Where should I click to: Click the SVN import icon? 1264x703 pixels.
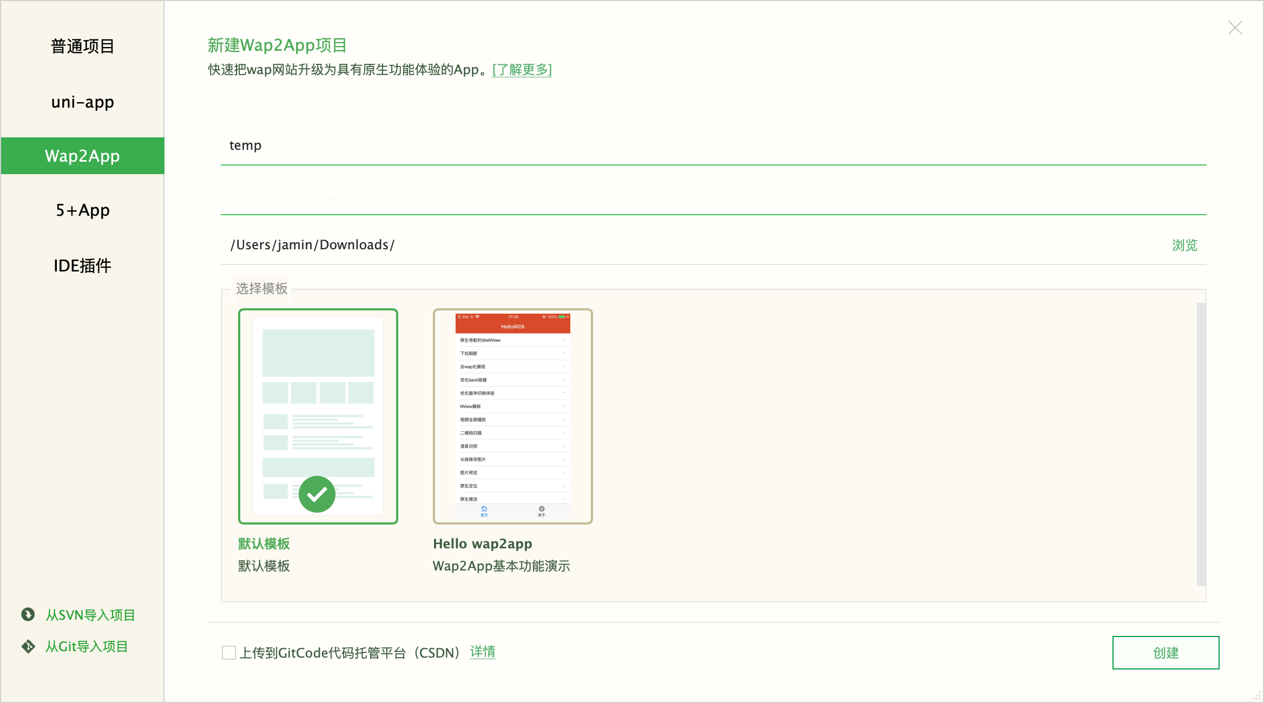(x=28, y=614)
